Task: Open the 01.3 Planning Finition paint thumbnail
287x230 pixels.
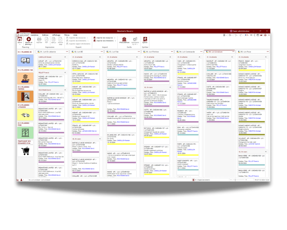Action: tap(25, 97)
